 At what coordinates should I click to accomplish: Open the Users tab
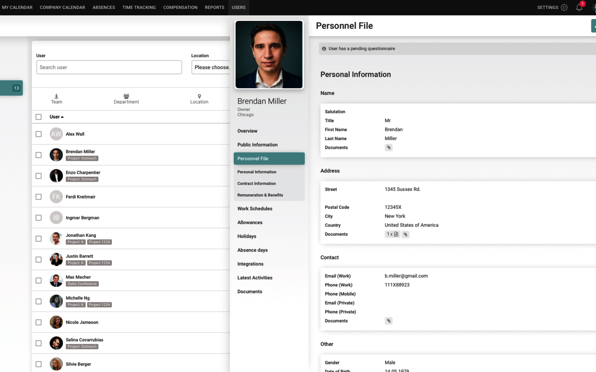click(x=238, y=7)
